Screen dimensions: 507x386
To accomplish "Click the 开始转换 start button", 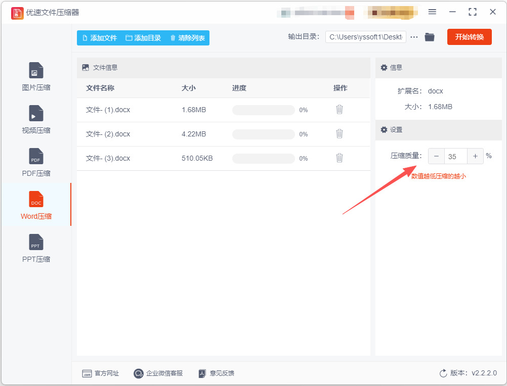I will pyautogui.click(x=469, y=37).
